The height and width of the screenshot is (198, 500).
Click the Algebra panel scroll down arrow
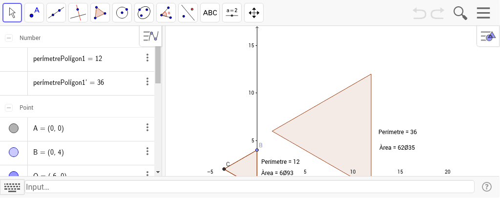[x=158, y=172]
